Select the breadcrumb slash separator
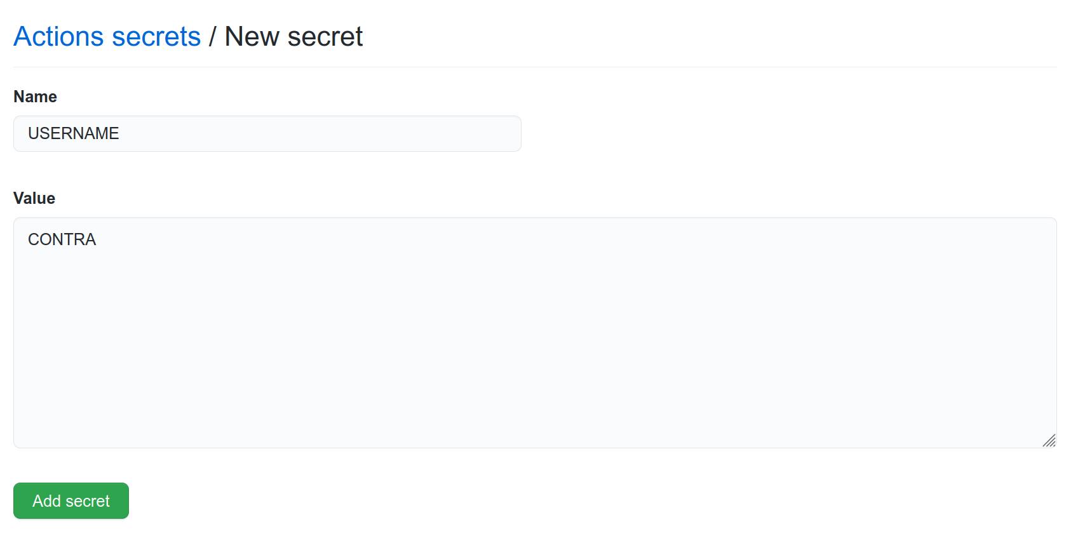This screenshot has width=1085, height=555. tap(212, 37)
